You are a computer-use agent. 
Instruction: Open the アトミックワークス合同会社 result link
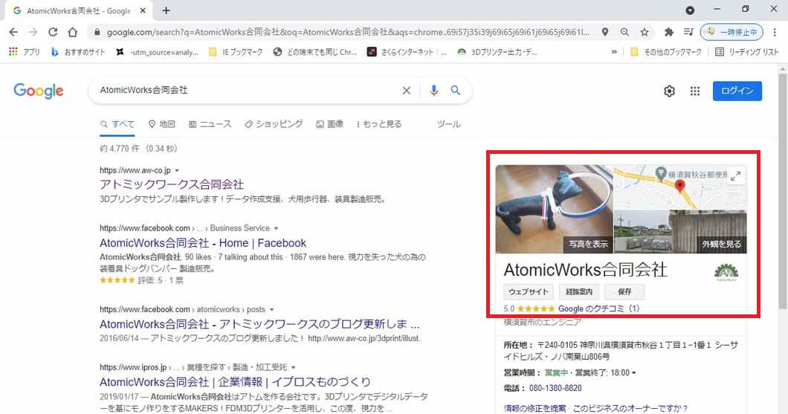(172, 184)
